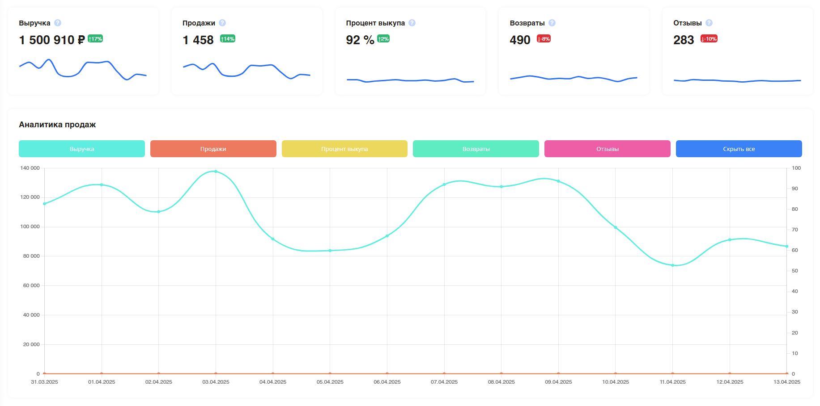Click the 100 000 y-axis label
The height and width of the screenshot is (406, 820).
[30, 227]
